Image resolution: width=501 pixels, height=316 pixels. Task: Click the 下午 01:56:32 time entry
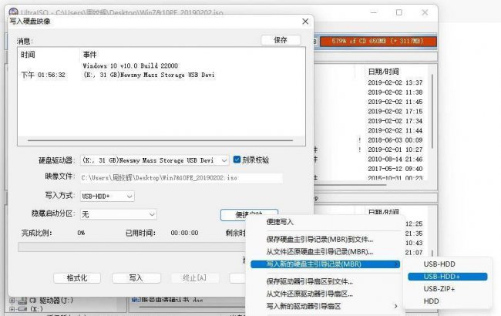click(x=43, y=75)
